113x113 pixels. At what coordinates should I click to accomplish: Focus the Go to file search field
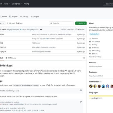click(x=61, y=23)
